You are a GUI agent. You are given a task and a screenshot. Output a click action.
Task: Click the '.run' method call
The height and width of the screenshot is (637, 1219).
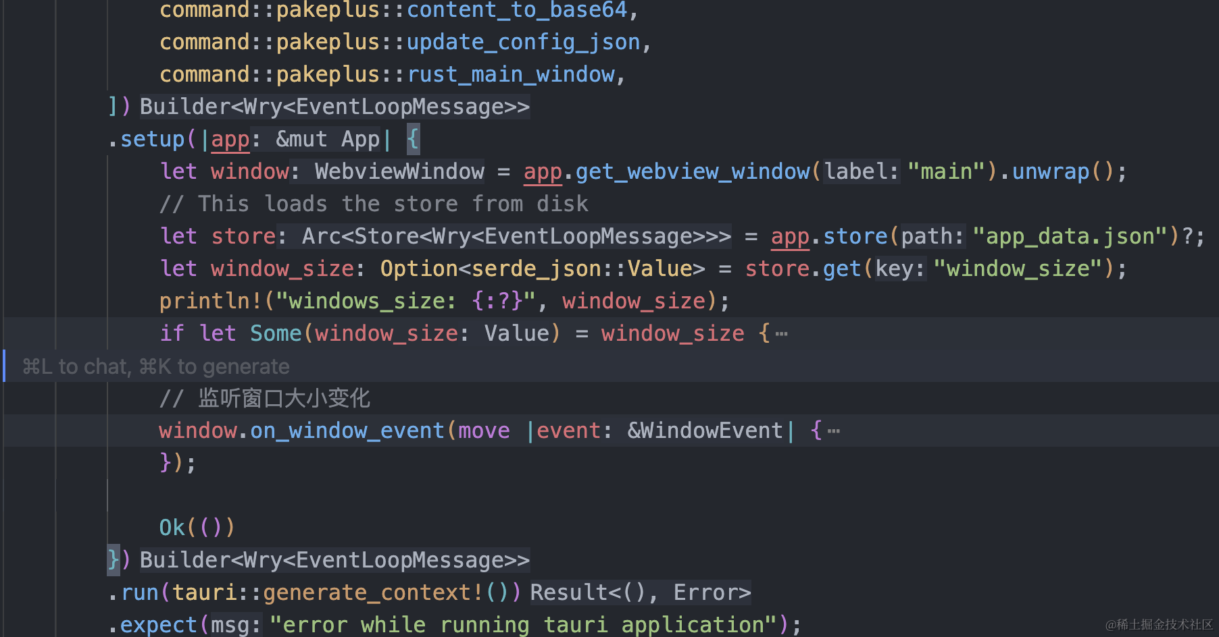(x=133, y=592)
